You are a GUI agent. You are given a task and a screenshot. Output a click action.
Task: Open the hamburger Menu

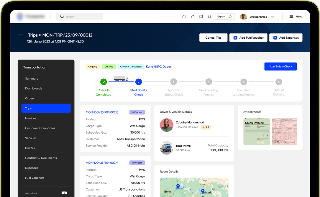(x=296, y=17)
